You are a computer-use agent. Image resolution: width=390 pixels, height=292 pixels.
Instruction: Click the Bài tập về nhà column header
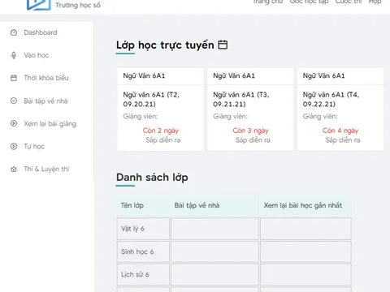point(197,205)
